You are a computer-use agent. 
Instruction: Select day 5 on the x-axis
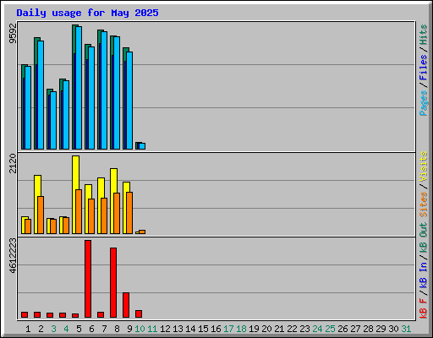pos(79,329)
